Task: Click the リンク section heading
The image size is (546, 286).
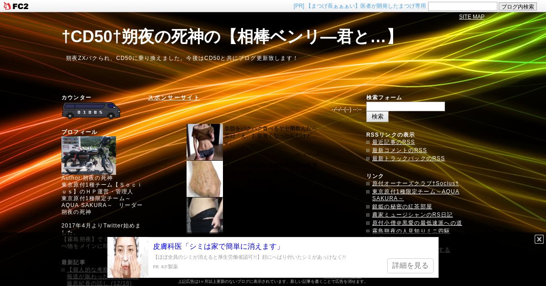Action: 375,176
